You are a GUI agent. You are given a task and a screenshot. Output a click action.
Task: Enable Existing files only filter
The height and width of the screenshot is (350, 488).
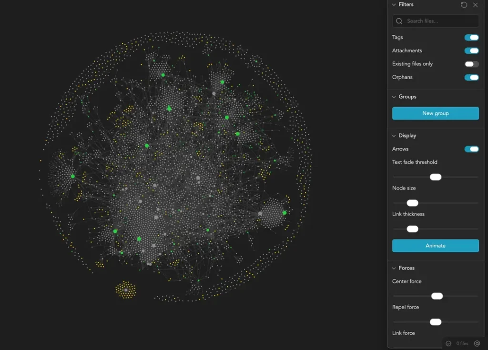(x=471, y=64)
